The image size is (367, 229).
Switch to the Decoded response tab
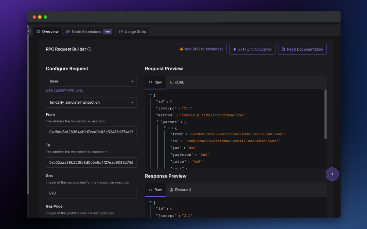(x=179, y=190)
